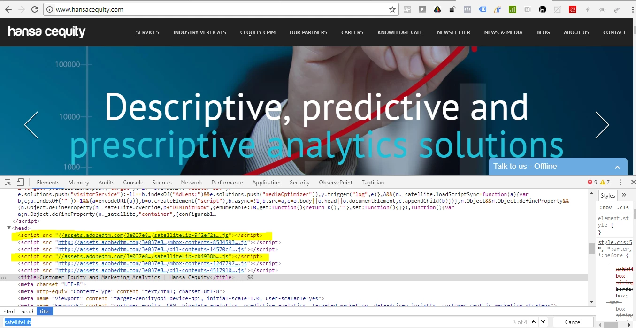Open NEWS & MEDIA section

[503, 32]
